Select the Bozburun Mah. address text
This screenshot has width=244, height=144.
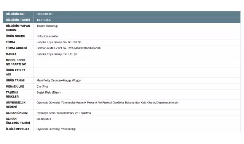tap(69, 48)
